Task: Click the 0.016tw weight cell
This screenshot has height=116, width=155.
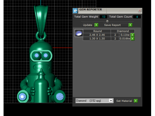Action: tap(125, 39)
